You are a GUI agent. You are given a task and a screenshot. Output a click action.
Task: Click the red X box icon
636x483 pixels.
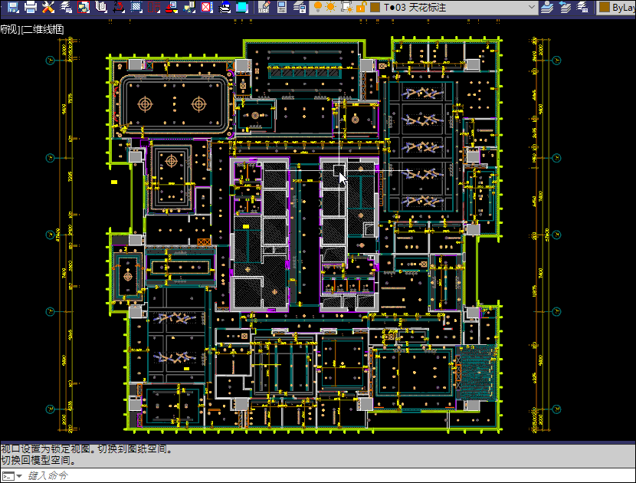tap(207, 8)
